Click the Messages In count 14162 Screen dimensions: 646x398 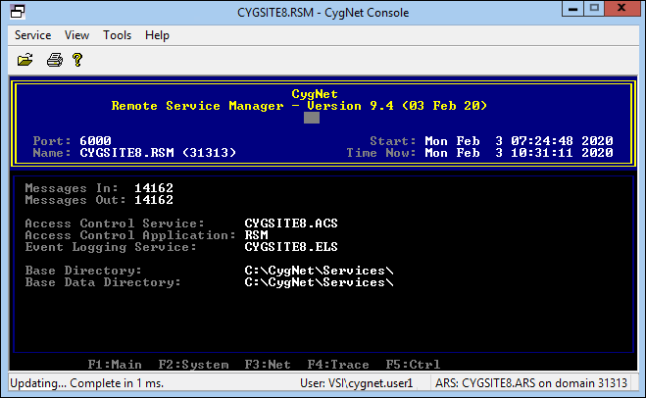pos(154,188)
